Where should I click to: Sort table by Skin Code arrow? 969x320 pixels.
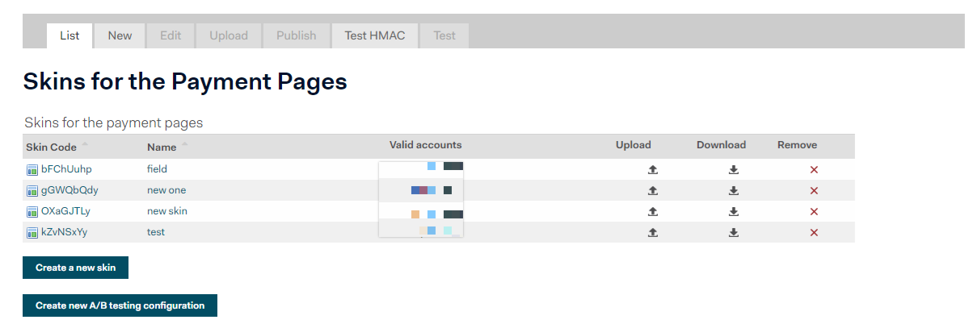click(x=85, y=144)
